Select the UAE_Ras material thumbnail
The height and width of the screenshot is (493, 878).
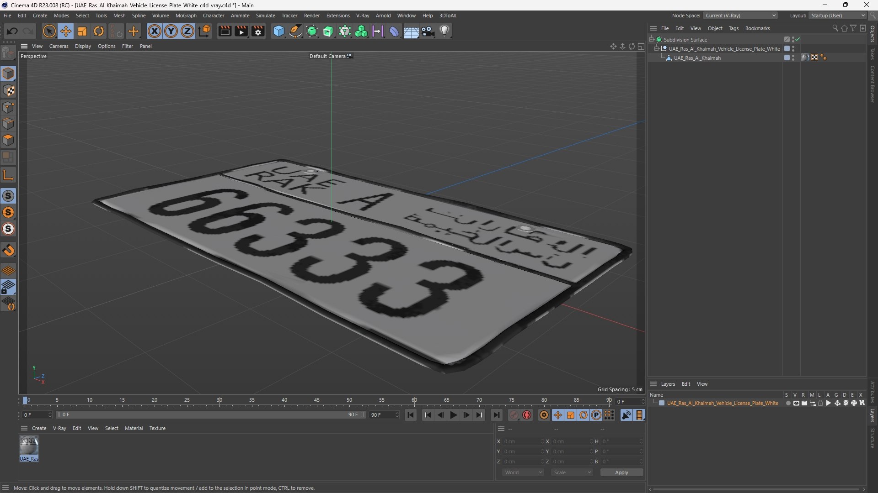pyautogui.click(x=29, y=448)
